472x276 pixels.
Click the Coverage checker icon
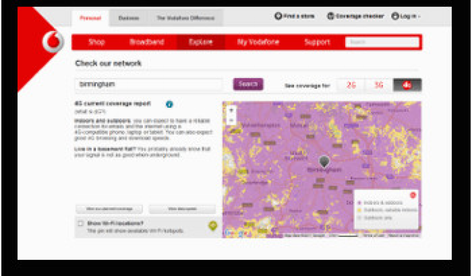coord(330,16)
